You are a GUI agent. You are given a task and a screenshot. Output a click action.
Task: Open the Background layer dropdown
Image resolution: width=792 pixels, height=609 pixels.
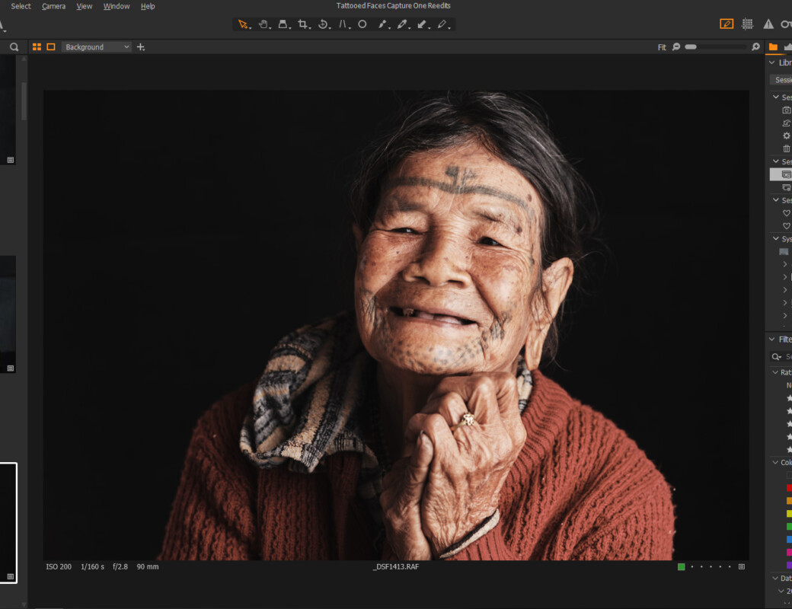pos(96,46)
